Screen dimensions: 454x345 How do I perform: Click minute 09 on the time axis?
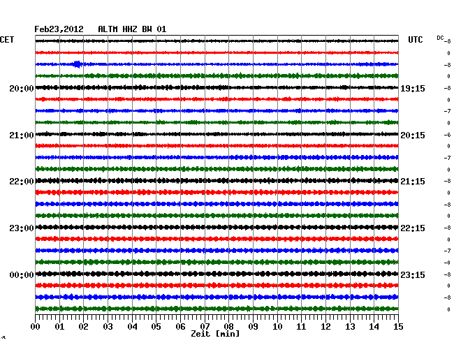pyautogui.click(x=253, y=326)
